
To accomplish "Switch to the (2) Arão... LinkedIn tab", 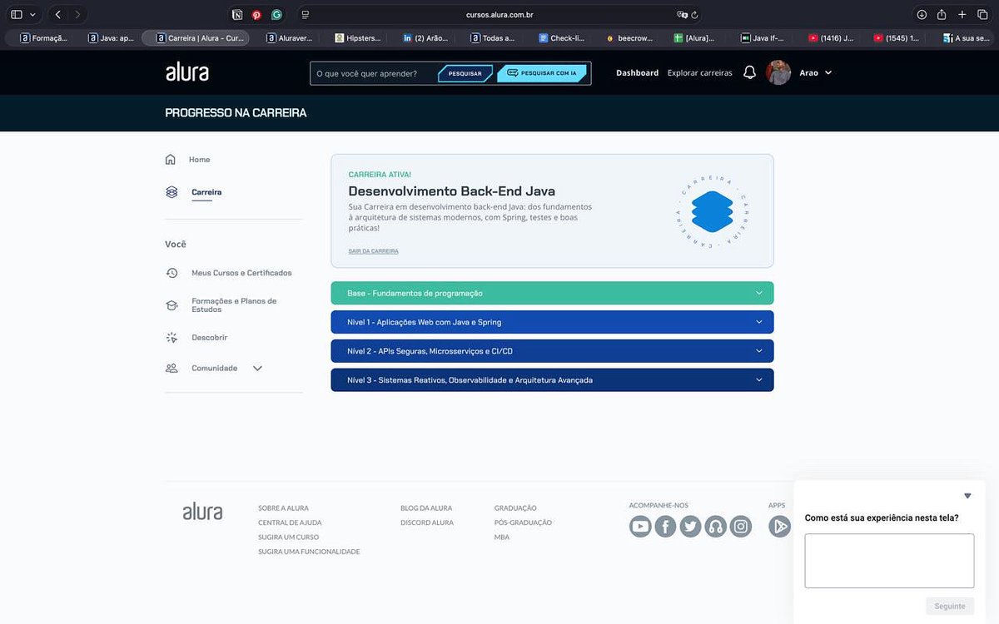I will pyautogui.click(x=425, y=37).
